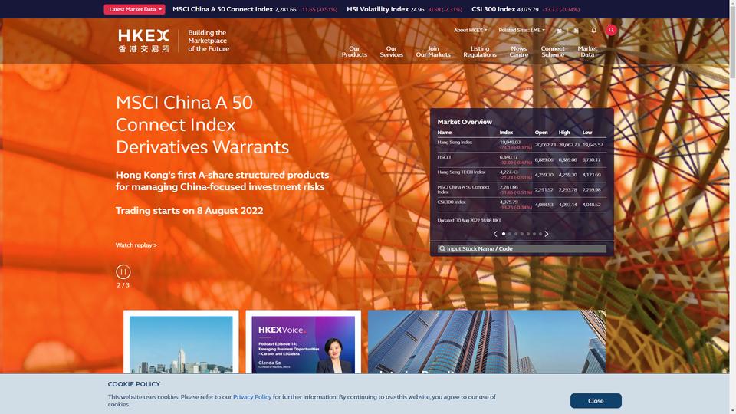736x414 pixels.
Task: Click the red search icon in header
Action: point(611,30)
